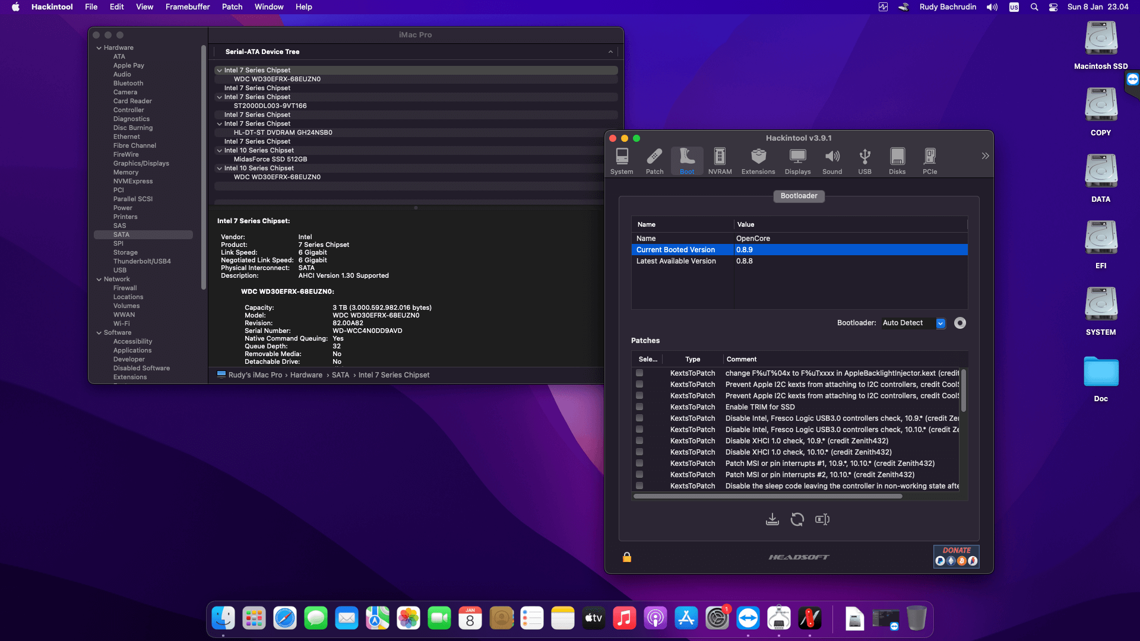Open the EFI desktop drive
Viewport: 1140px width, 641px height.
coord(1101,245)
